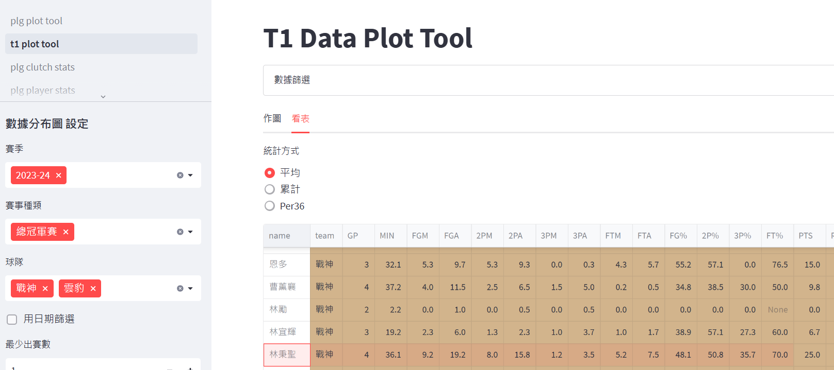
Task: Enable the 用日期篩選 checkbox
Action: click(12, 320)
